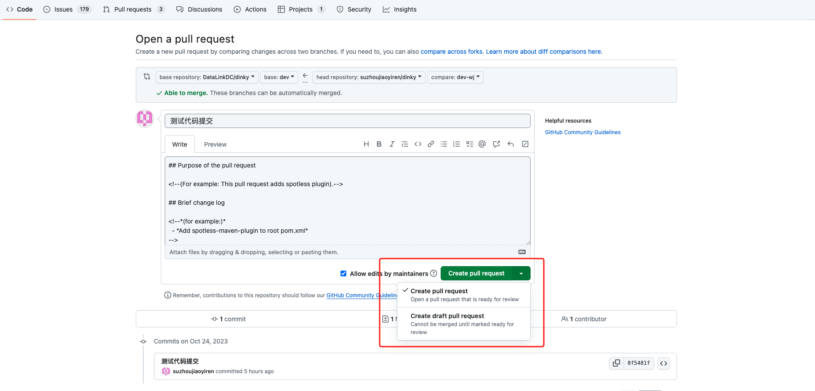Click Commits on Oct 24, 2023 heading
815x391 pixels.
point(191,341)
